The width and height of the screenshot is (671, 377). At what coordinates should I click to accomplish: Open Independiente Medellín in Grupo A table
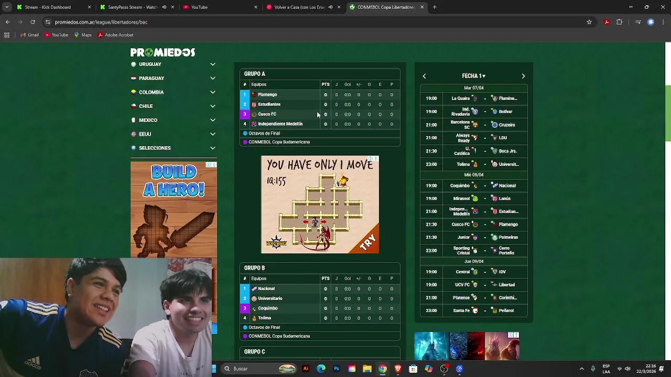pos(280,124)
